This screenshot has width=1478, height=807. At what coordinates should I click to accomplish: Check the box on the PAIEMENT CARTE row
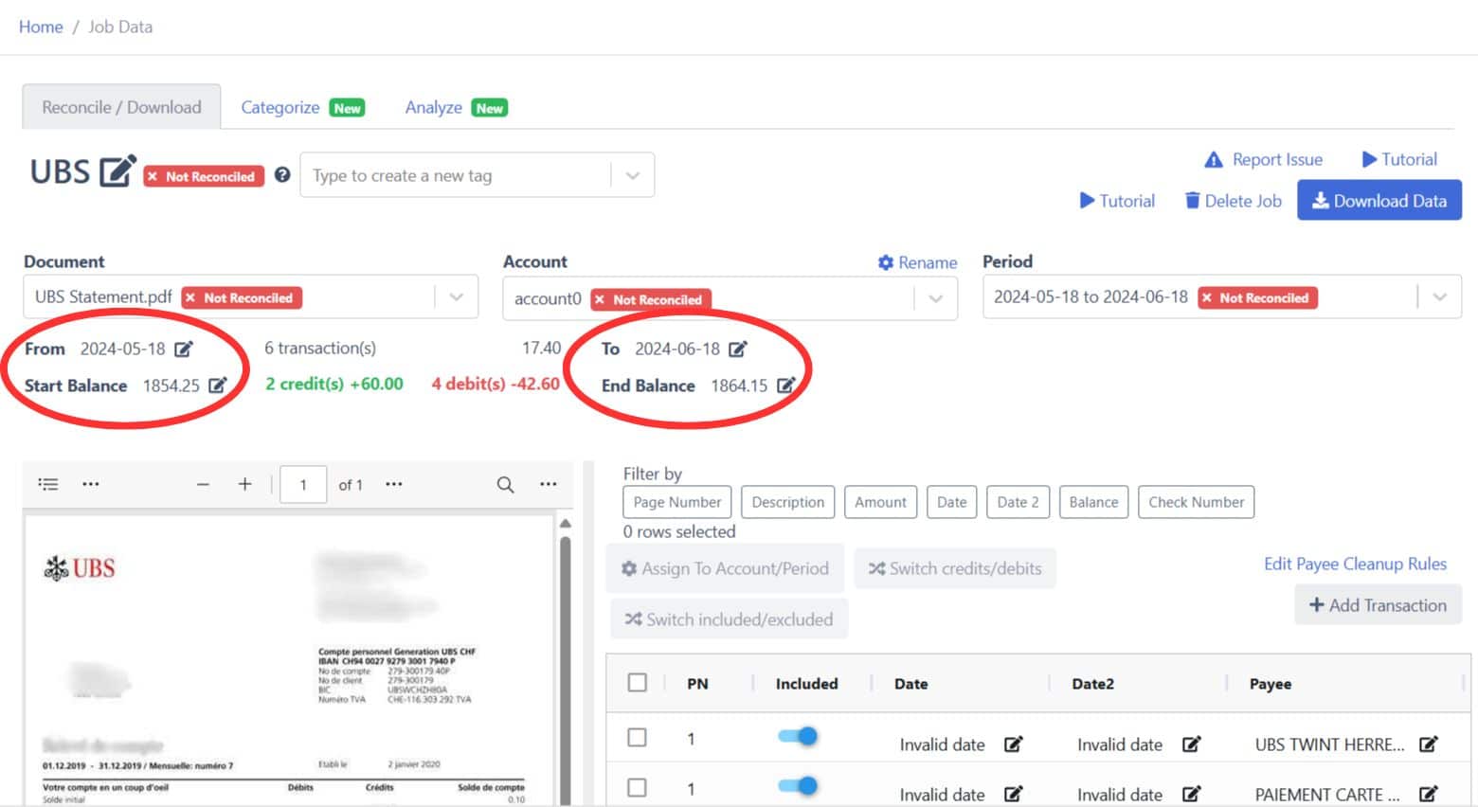point(636,787)
